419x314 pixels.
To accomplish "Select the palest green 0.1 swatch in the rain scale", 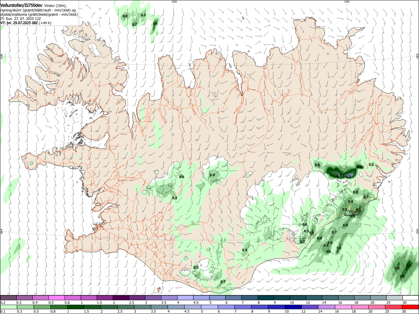I will coord(9,307).
